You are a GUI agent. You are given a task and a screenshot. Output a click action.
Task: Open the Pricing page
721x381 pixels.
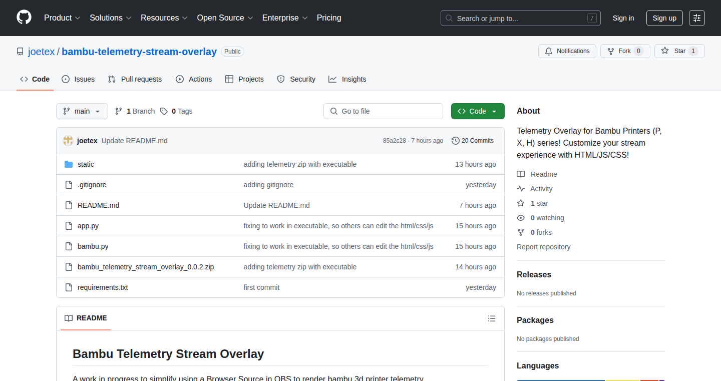329,18
